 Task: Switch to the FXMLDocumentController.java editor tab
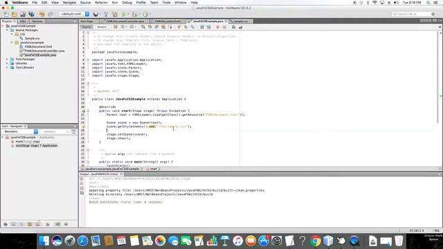pyautogui.click(x=125, y=21)
